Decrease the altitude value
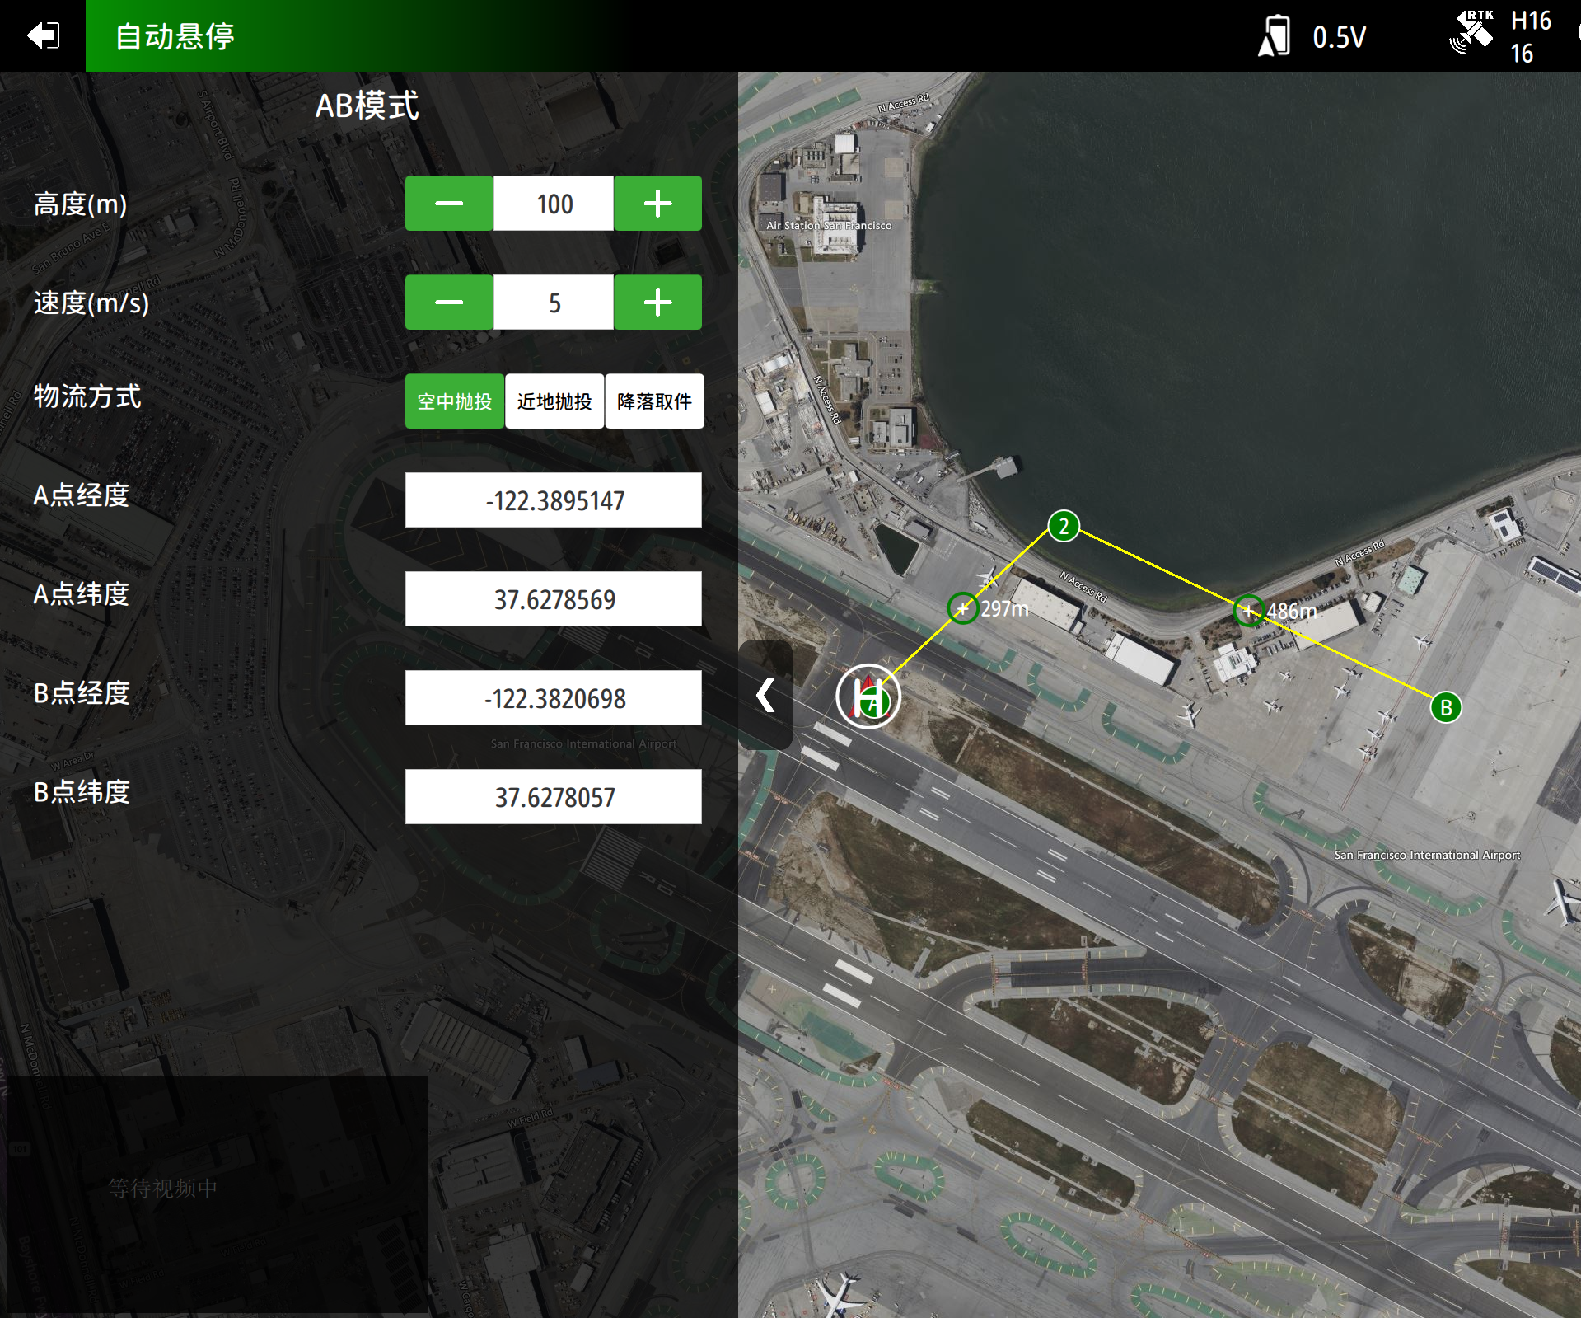The height and width of the screenshot is (1318, 1581). pos(449,204)
